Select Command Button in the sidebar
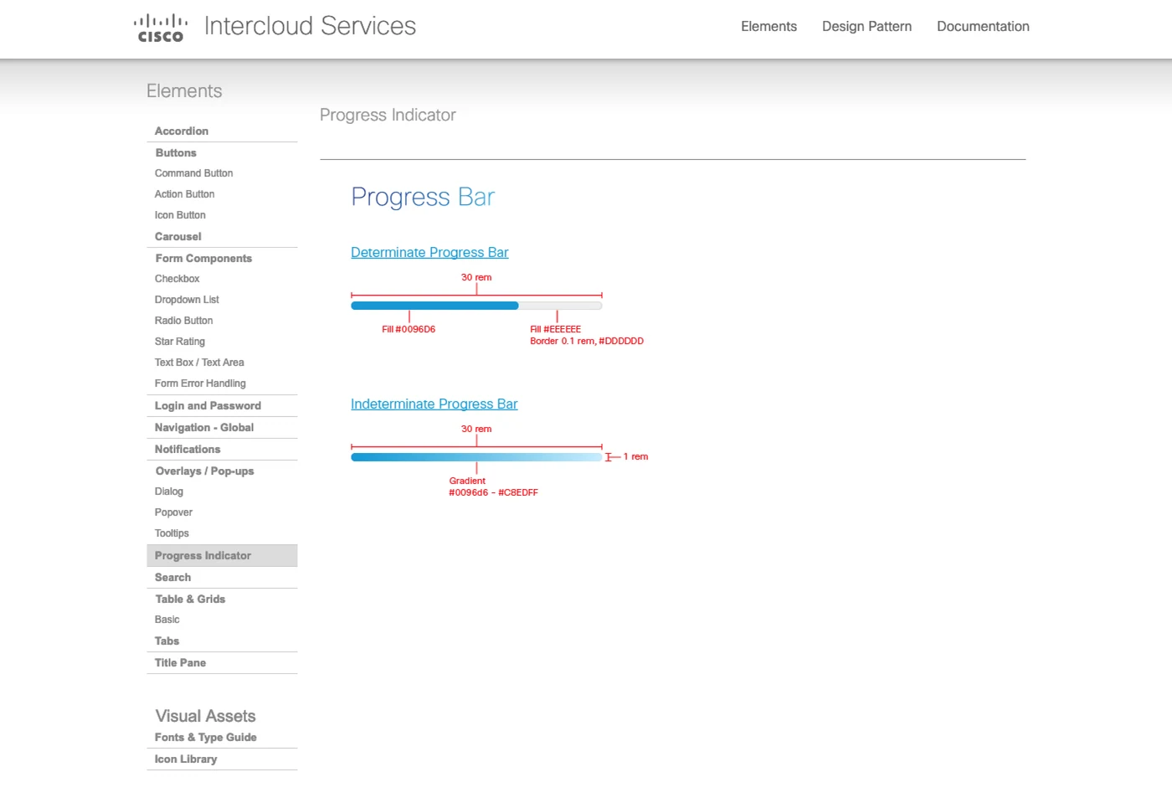Viewport: 1172px width, 803px height. 193,173
